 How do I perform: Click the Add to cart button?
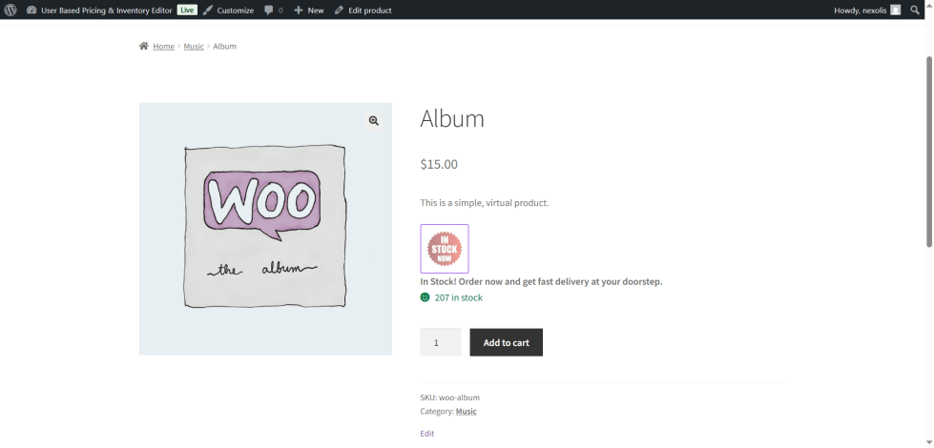[506, 342]
